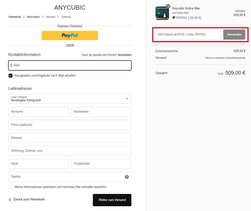
Task: Select the Zahlung breadcrumb step
Action: click(x=66, y=17)
